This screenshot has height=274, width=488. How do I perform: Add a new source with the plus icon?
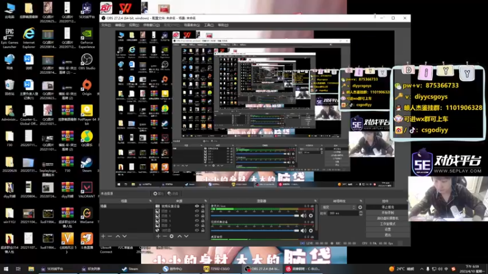coord(158,236)
